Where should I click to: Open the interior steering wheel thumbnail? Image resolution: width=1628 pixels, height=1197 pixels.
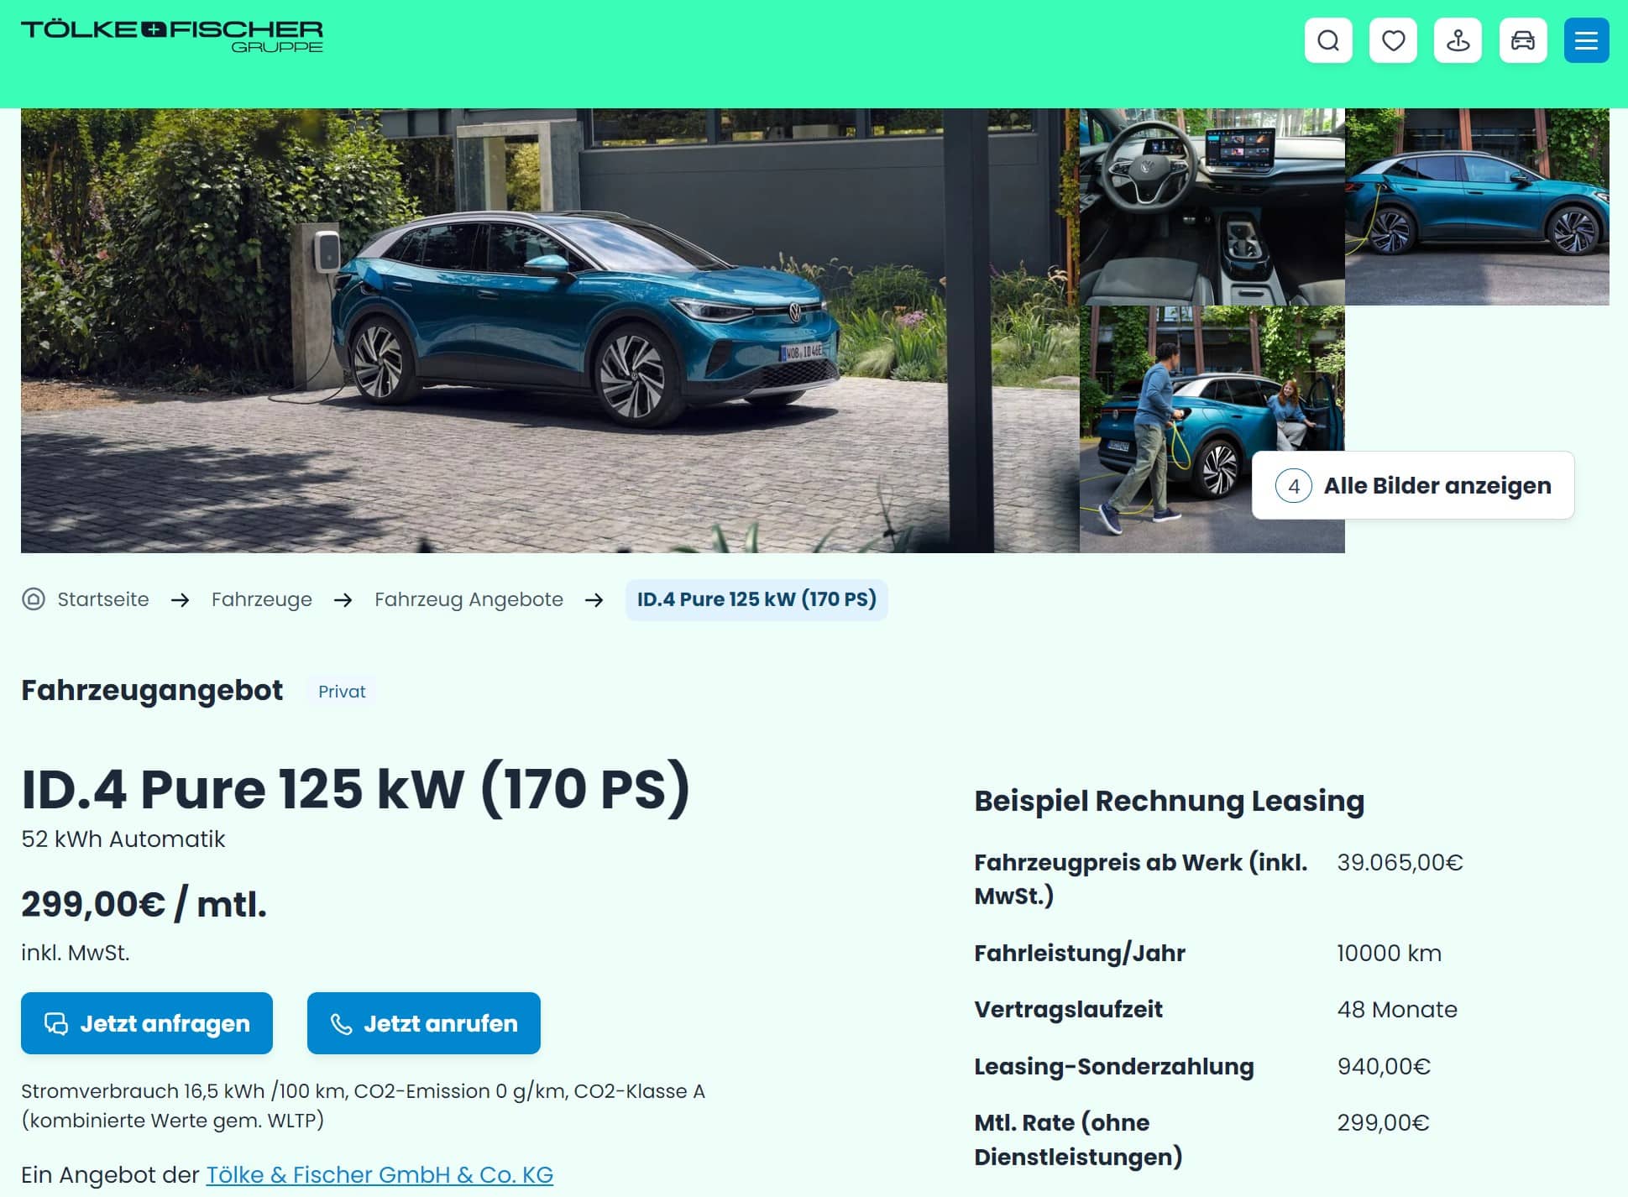1212,206
